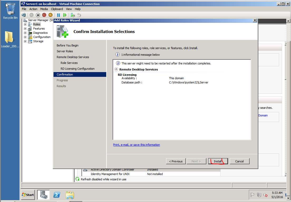Select Diagnostics in Server Manager tree
The height and width of the screenshot is (202, 291).
(40, 33)
